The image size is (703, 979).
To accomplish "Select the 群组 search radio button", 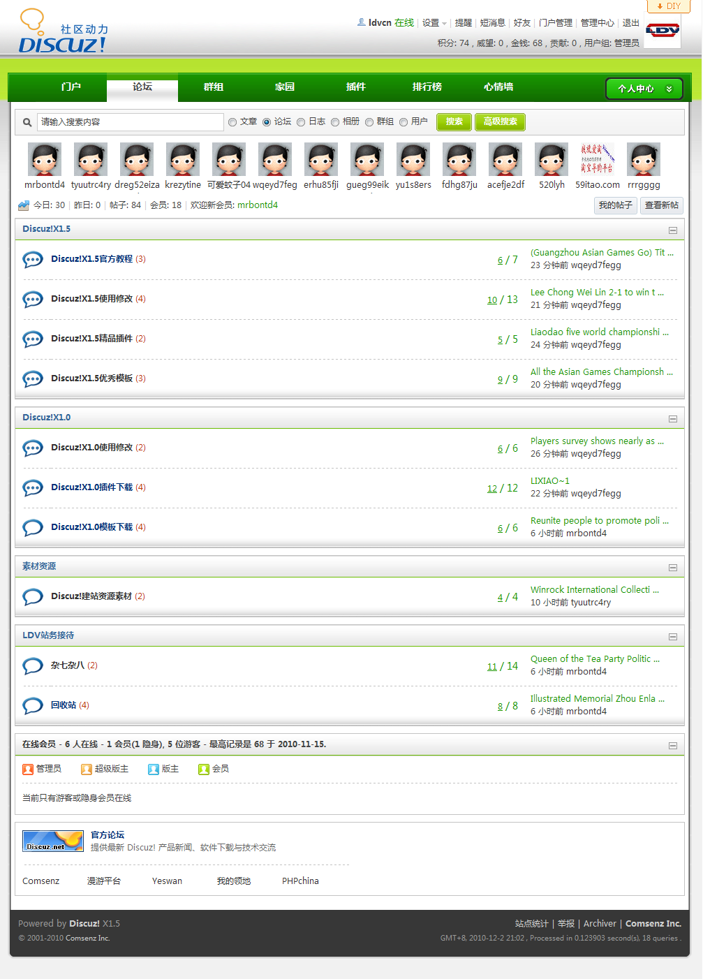I will click(x=369, y=122).
